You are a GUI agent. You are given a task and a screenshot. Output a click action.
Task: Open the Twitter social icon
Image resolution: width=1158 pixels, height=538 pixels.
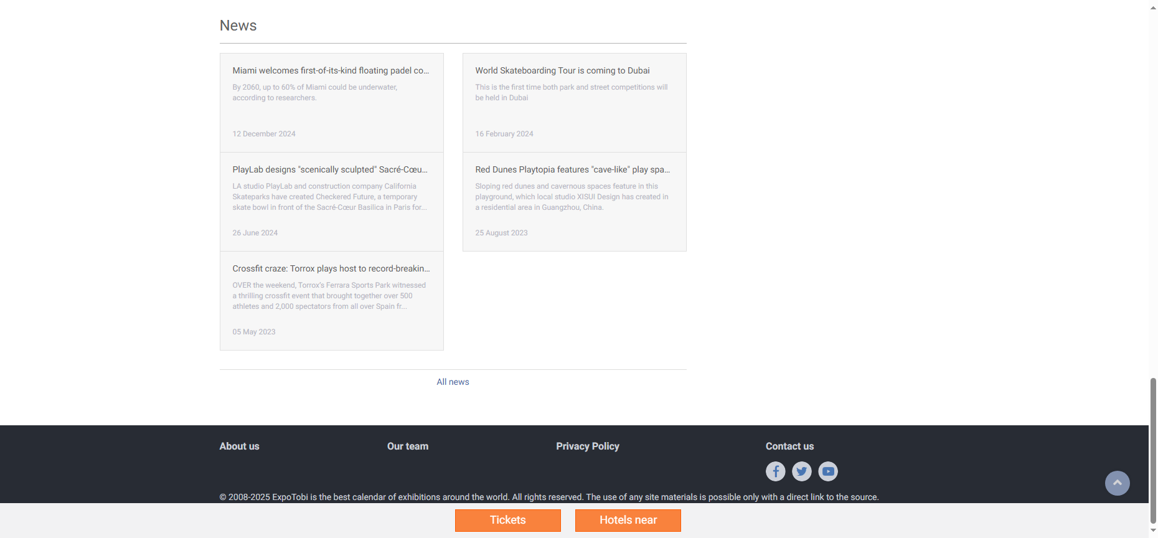(801, 471)
